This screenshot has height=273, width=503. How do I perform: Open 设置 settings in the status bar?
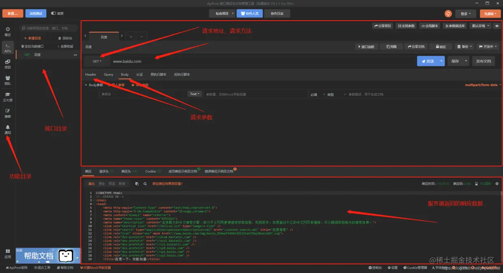pyautogui.click(x=393, y=268)
